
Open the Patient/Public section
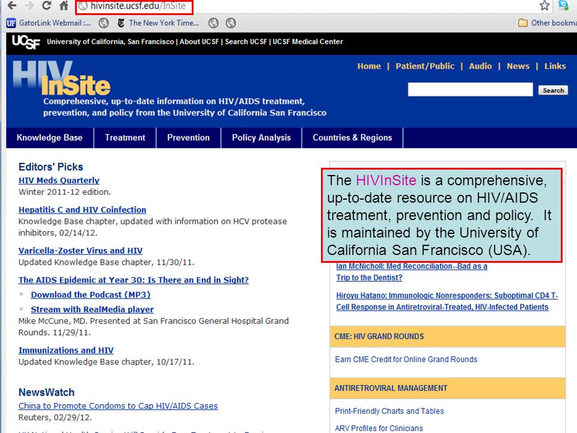click(425, 66)
